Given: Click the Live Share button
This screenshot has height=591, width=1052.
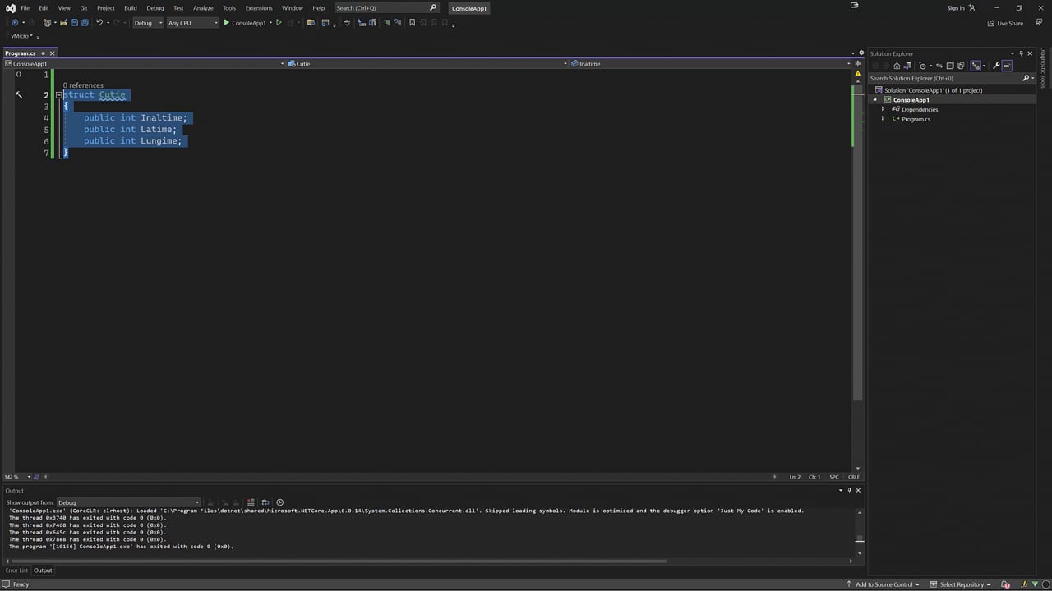Looking at the screenshot, I should point(1005,23).
